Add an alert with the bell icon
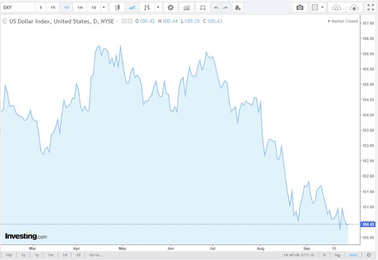Screen dimensions: 378x260 coord(238,7)
